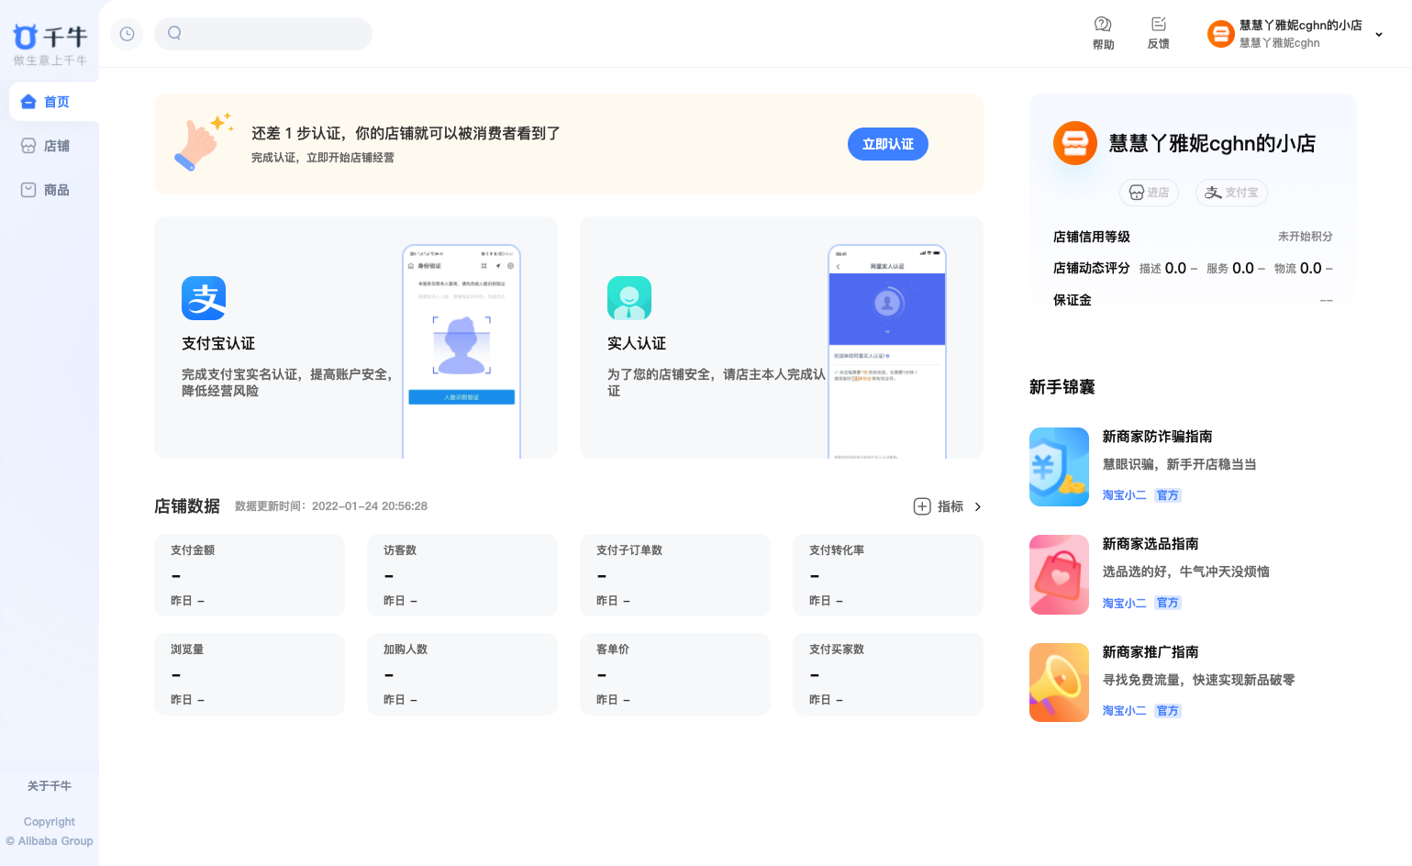Image resolution: width=1412 pixels, height=866 pixels.
Task: Click 关于千牛 link in sidebar
Action: (50, 786)
